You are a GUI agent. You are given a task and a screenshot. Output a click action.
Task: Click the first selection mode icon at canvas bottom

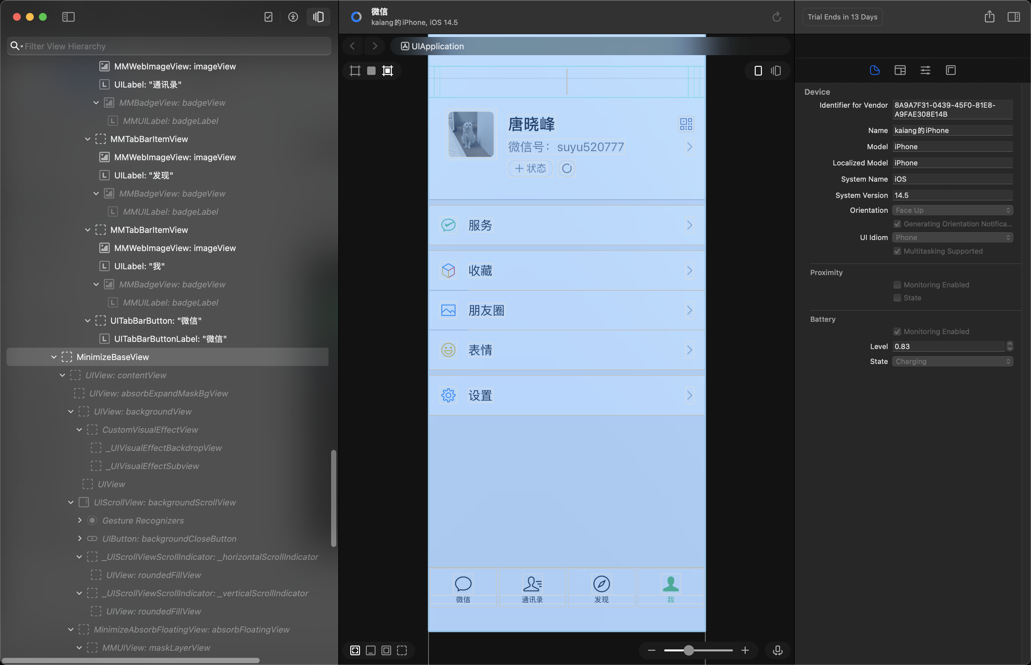(355, 650)
